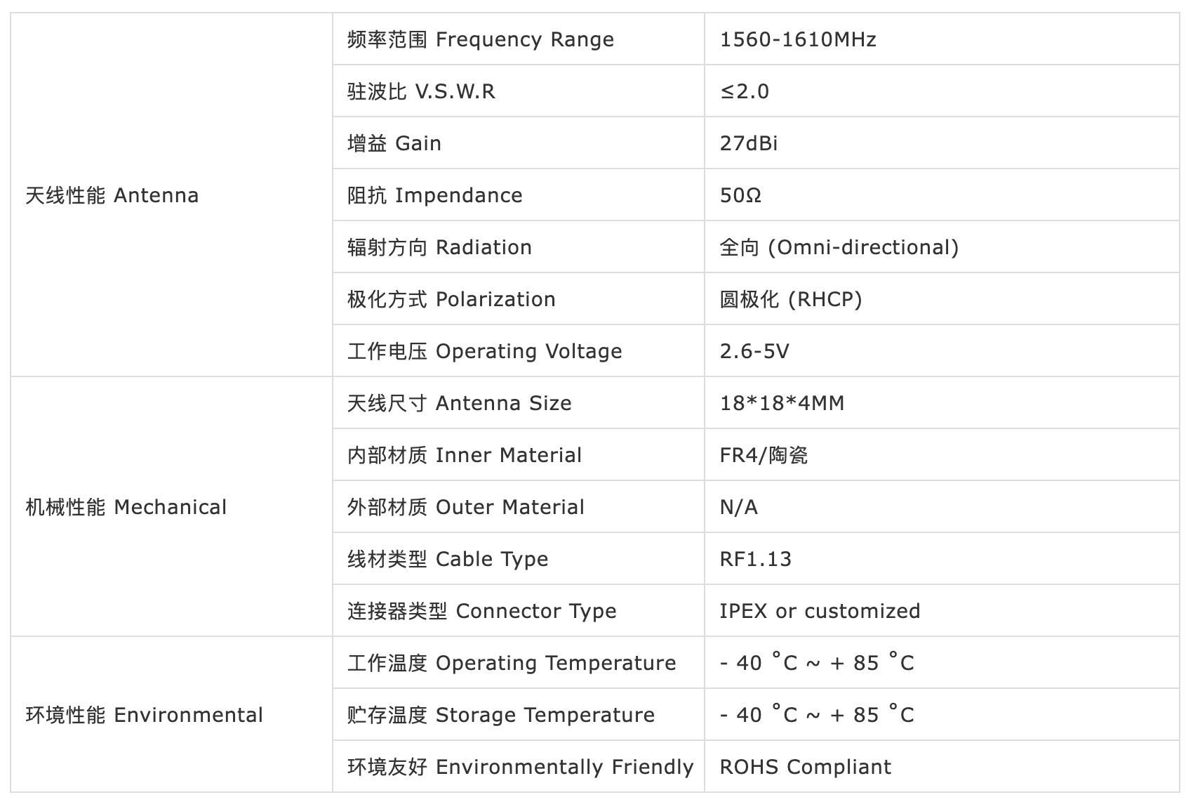Click the RF1.13 cable type value

[756, 559]
